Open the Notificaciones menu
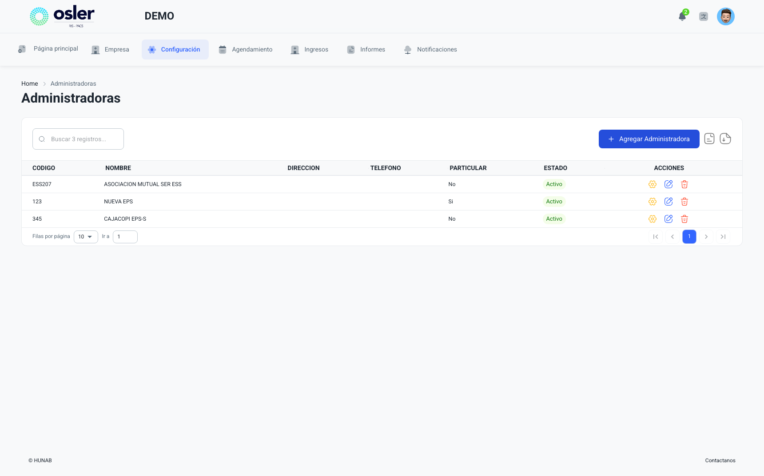This screenshot has height=476, width=764. (430, 49)
